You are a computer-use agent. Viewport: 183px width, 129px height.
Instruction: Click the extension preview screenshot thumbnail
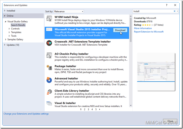(156, 72)
